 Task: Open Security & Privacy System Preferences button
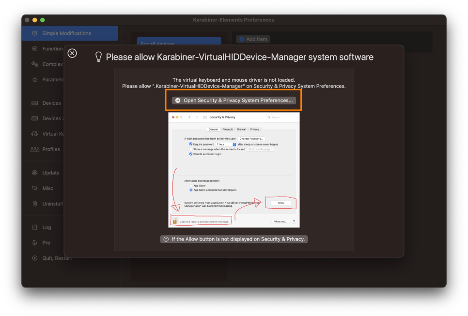coord(234,101)
